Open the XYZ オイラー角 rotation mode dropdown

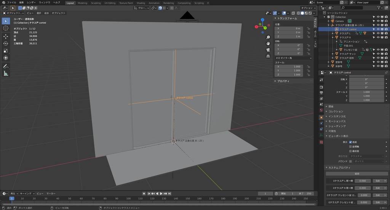293,58
